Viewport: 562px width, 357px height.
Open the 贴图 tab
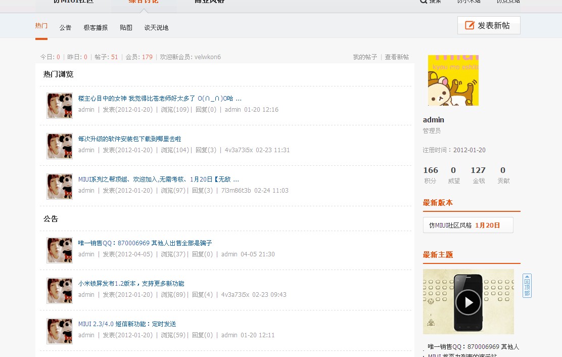(x=126, y=28)
